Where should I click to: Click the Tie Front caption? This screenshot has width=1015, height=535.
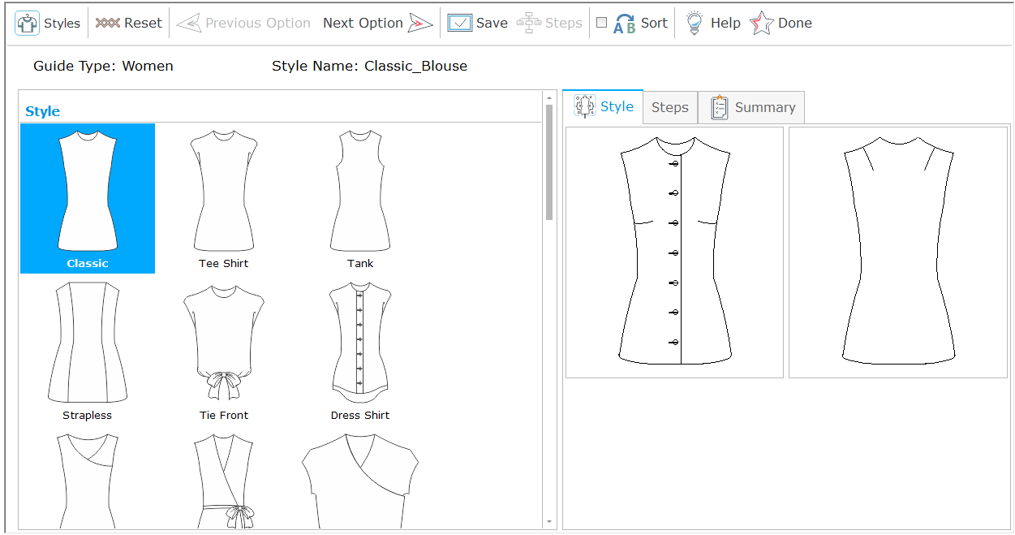tap(224, 415)
